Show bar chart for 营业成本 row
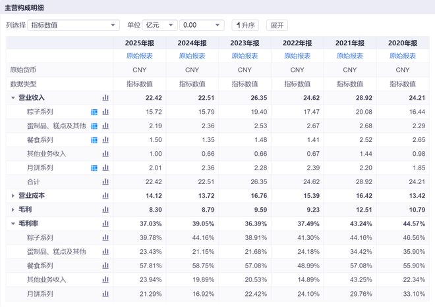The height and width of the screenshot is (307, 435). tap(105, 196)
